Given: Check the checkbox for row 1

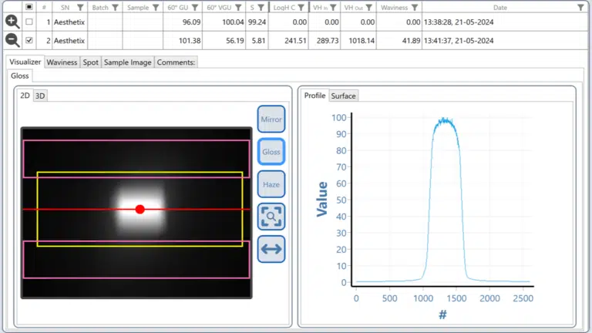Looking at the screenshot, I should [29, 22].
